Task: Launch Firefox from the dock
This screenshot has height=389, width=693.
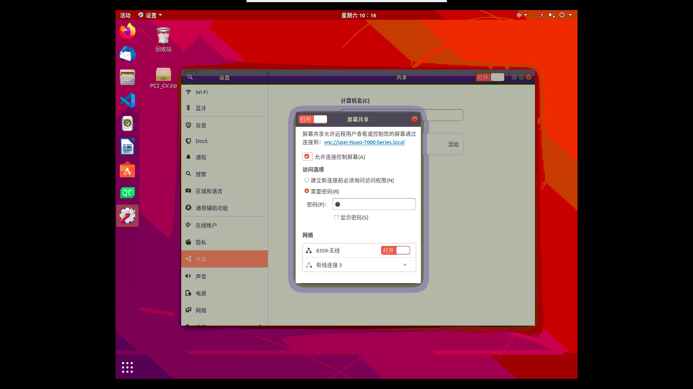Action: [127, 31]
